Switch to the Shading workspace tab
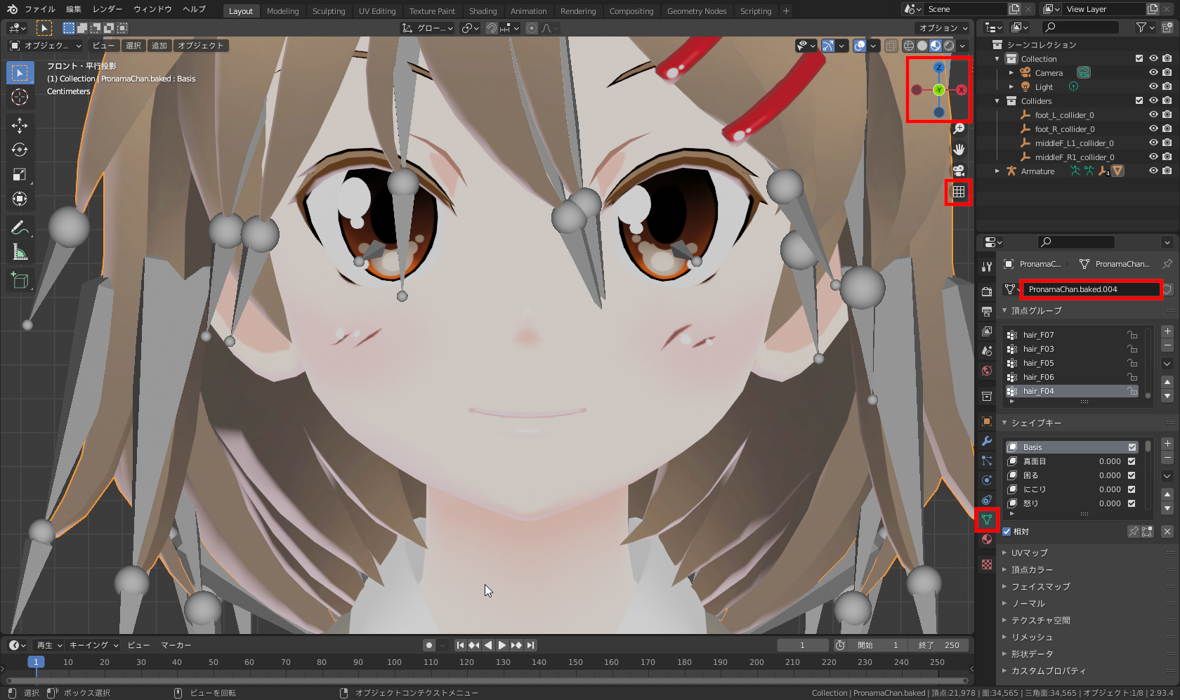 (x=483, y=11)
